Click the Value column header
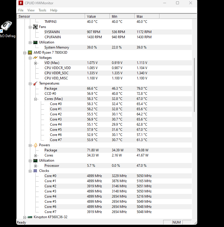Viewport: 224px width, 227px height. [x=97, y=16]
